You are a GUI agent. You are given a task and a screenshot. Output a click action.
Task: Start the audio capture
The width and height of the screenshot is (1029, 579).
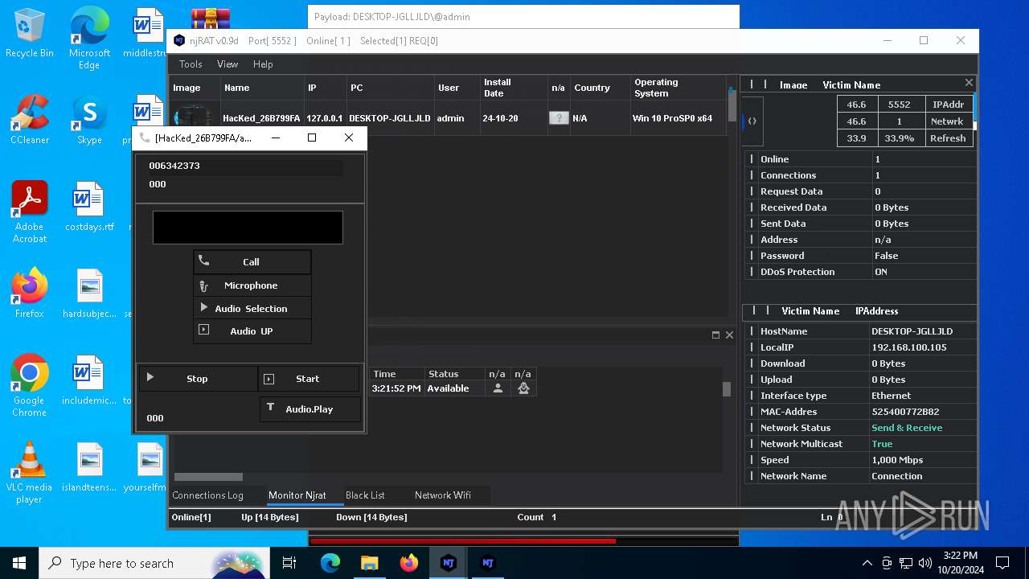(309, 379)
